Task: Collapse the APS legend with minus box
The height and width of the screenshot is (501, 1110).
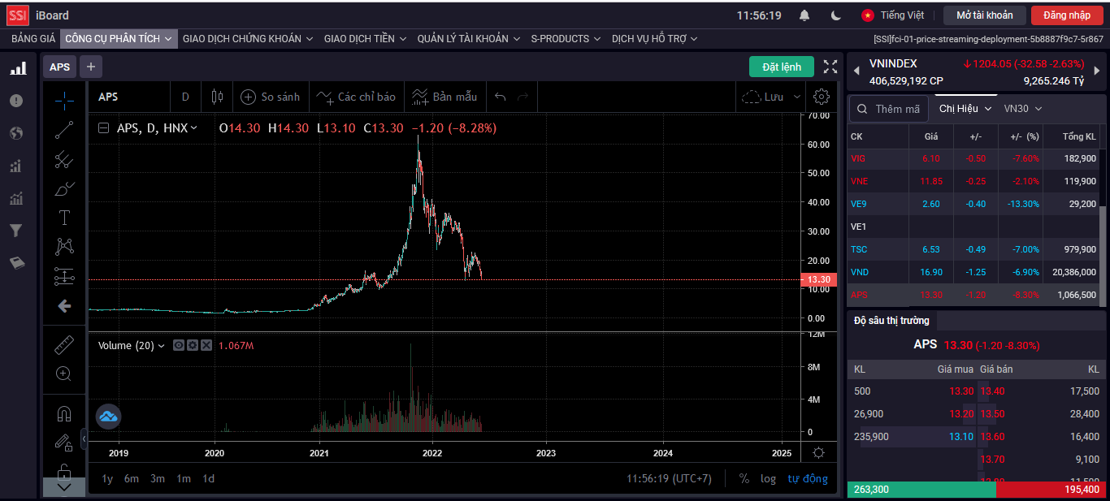Action: pos(103,127)
